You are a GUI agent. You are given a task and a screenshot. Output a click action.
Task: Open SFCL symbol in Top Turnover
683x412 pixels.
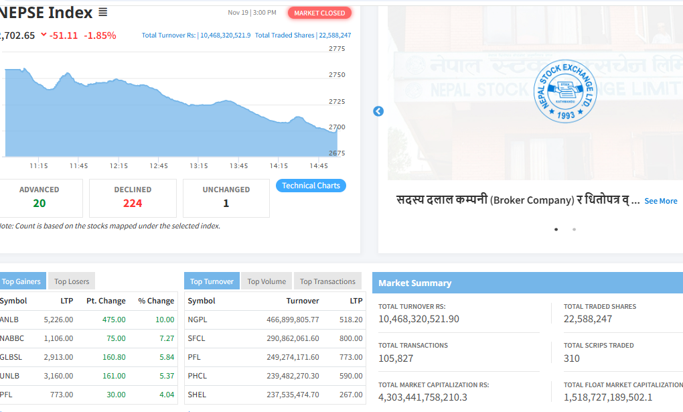pyautogui.click(x=196, y=338)
